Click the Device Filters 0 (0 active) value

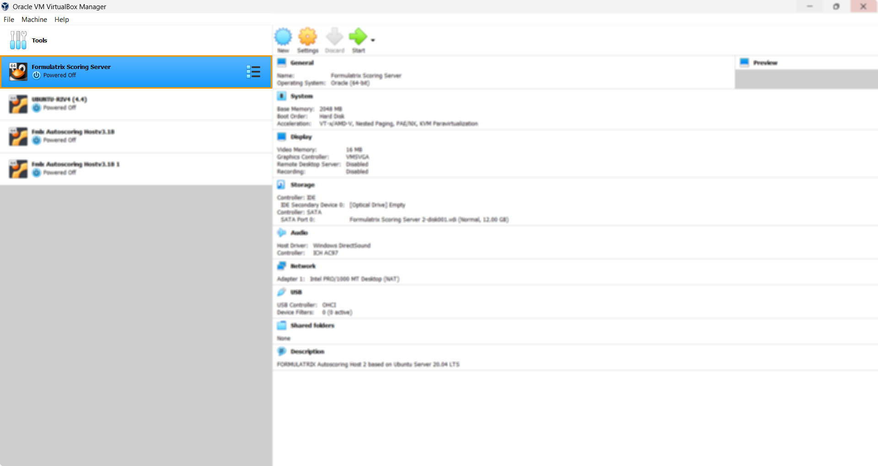pyautogui.click(x=337, y=312)
